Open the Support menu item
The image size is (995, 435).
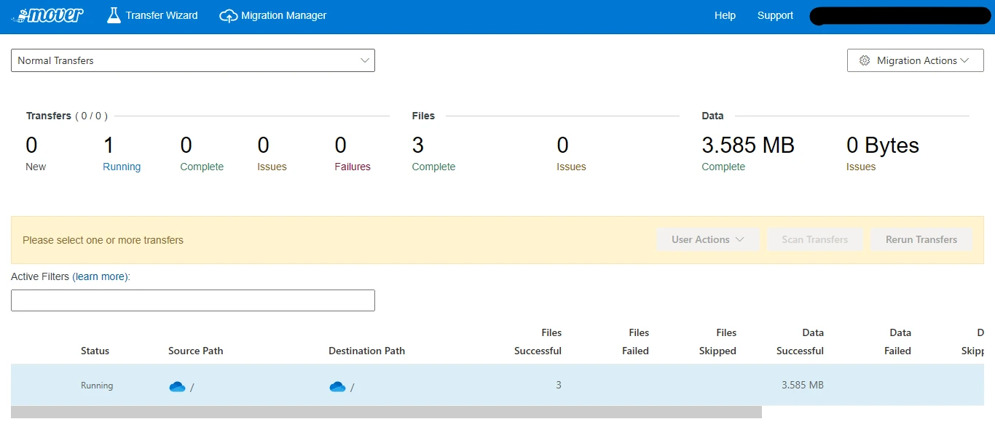[x=775, y=15]
